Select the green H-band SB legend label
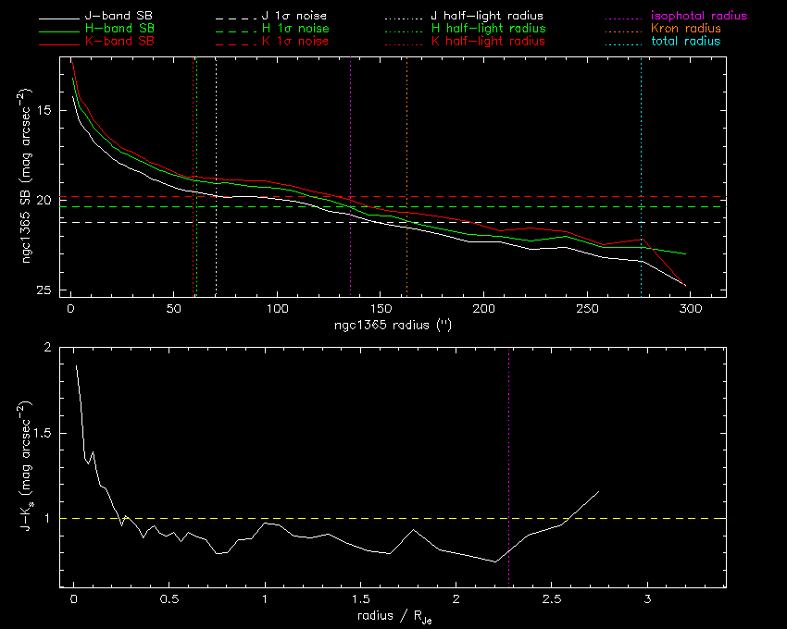This screenshot has width=787, height=629. (119, 30)
